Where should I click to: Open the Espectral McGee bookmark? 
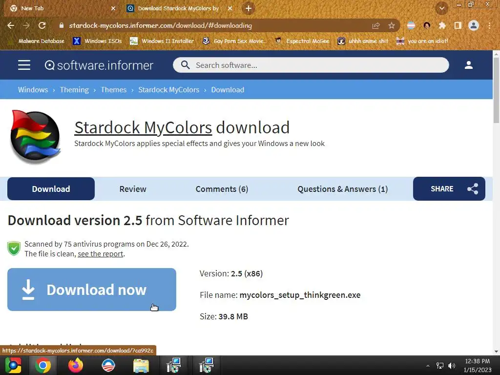(302, 41)
